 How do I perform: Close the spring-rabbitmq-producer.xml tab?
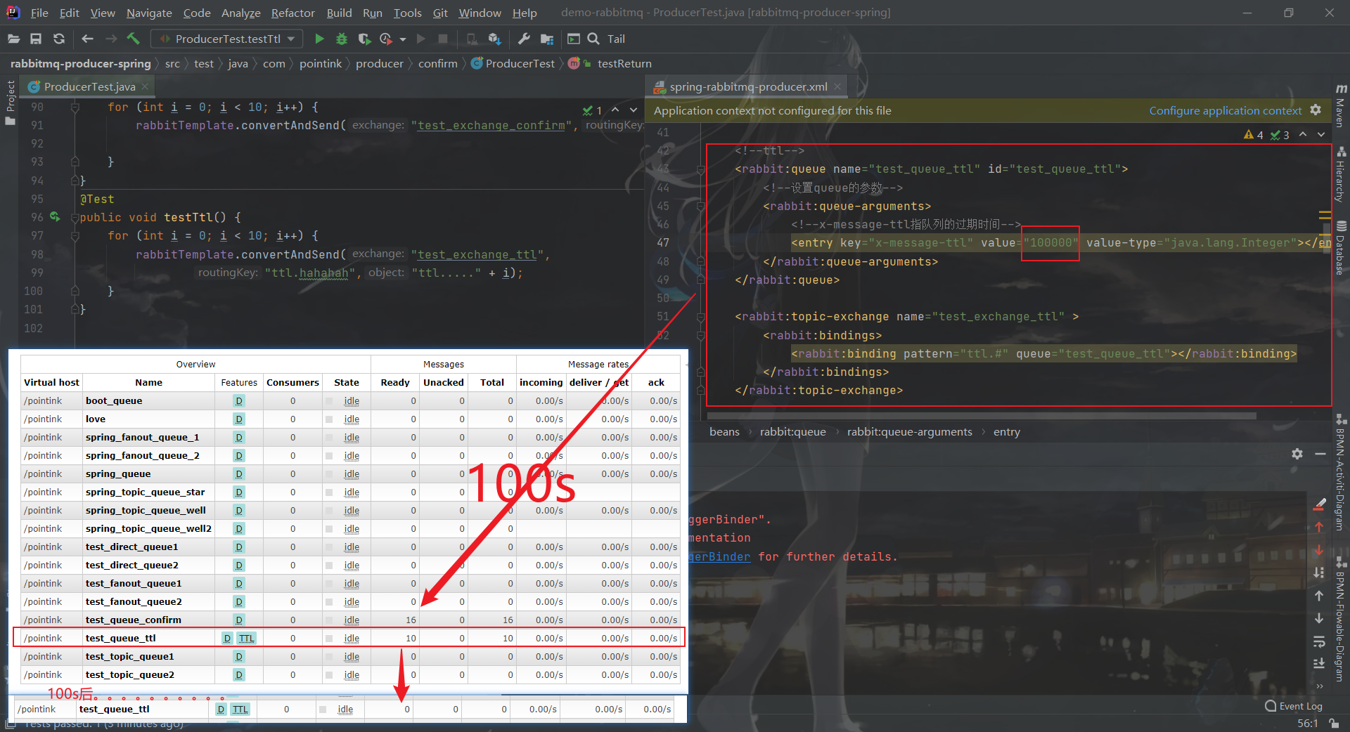tap(837, 86)
